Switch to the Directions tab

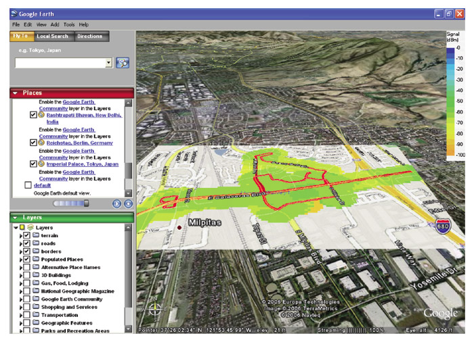click(90, 36)
